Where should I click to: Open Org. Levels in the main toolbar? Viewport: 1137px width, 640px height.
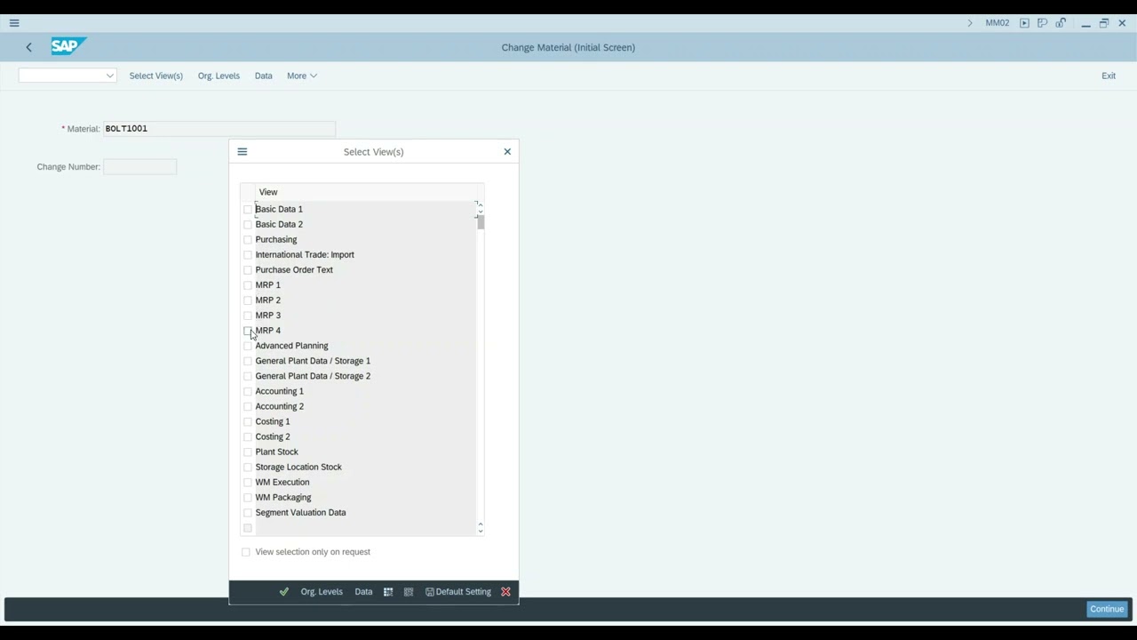point(219,76)
